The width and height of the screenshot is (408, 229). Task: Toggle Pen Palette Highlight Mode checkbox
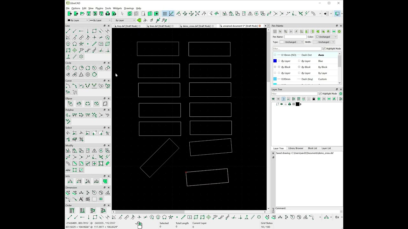[324, 49]
